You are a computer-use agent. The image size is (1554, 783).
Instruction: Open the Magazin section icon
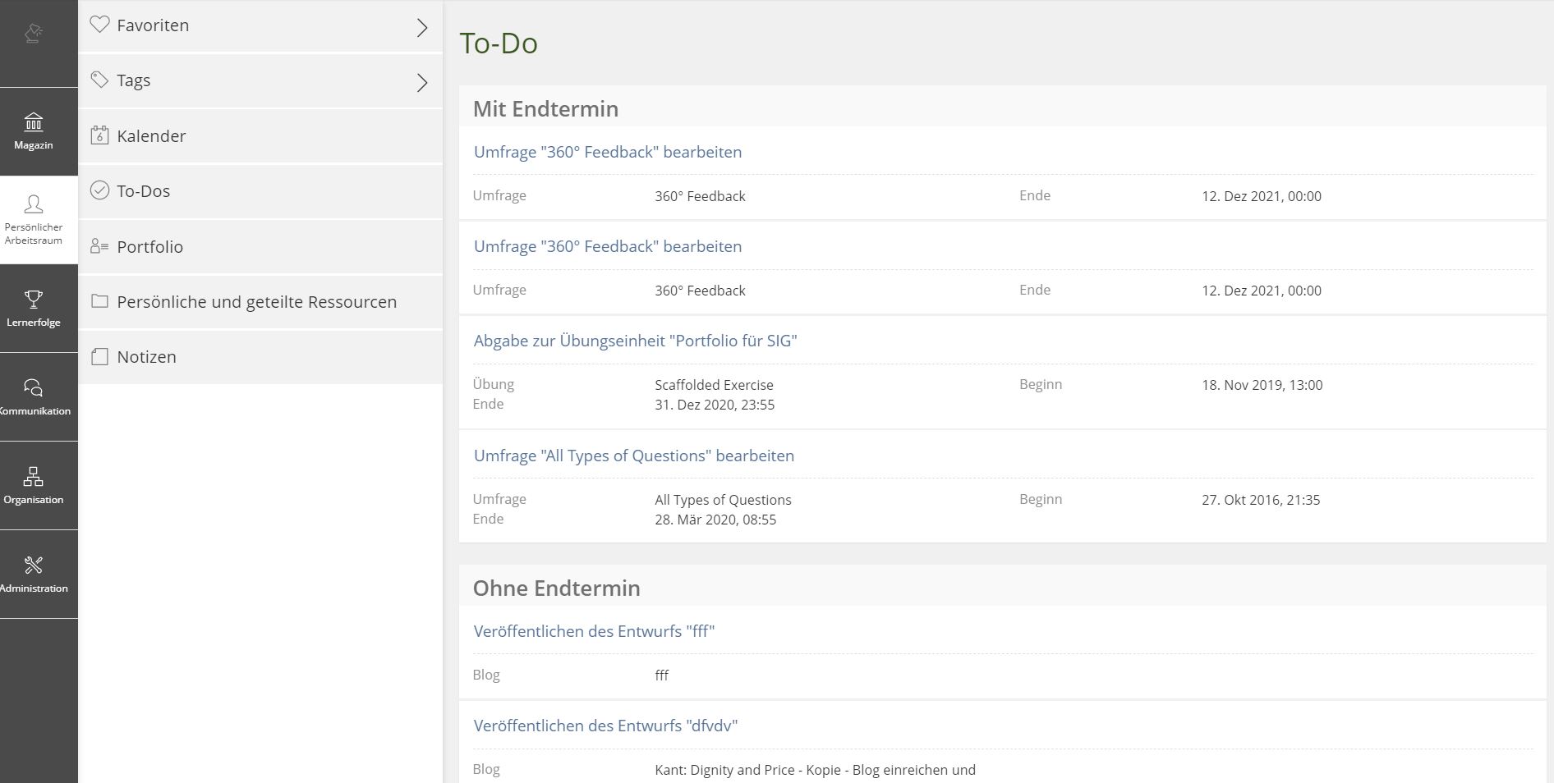pos(34,123)
